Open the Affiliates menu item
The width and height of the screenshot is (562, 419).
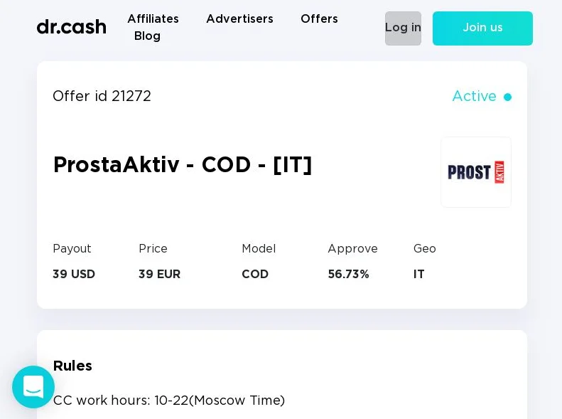pos(153,19)
